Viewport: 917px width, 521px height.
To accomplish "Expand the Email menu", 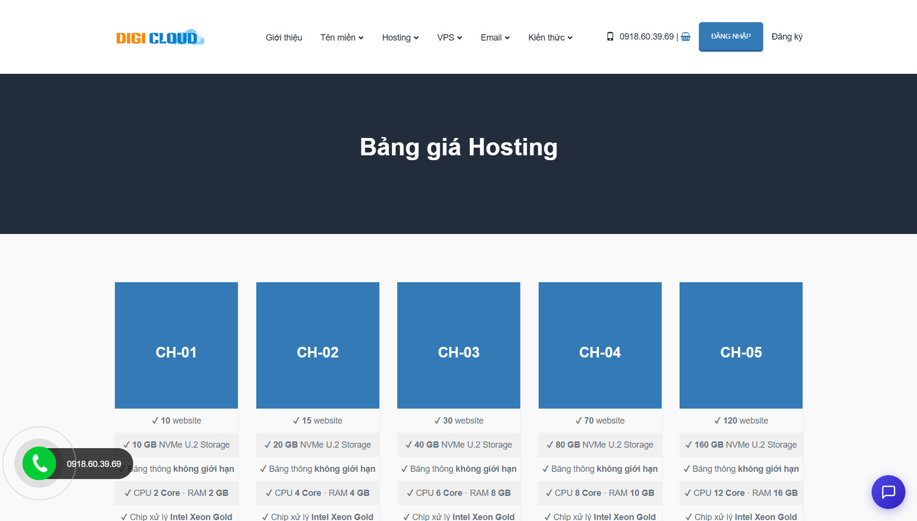I will pyautogui.click(x=495, y=38).
